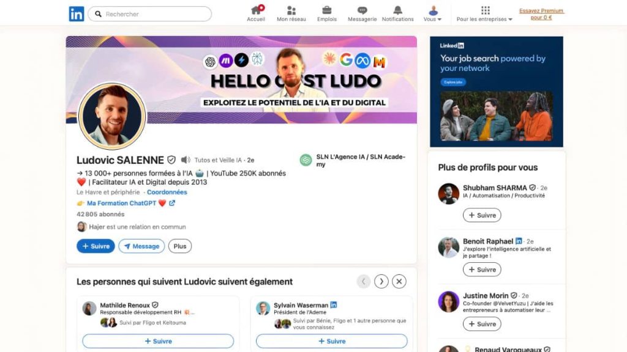Click the verification badge beside Ludovic SALENNE
This screenshot has width=627, height=352.
171,160
